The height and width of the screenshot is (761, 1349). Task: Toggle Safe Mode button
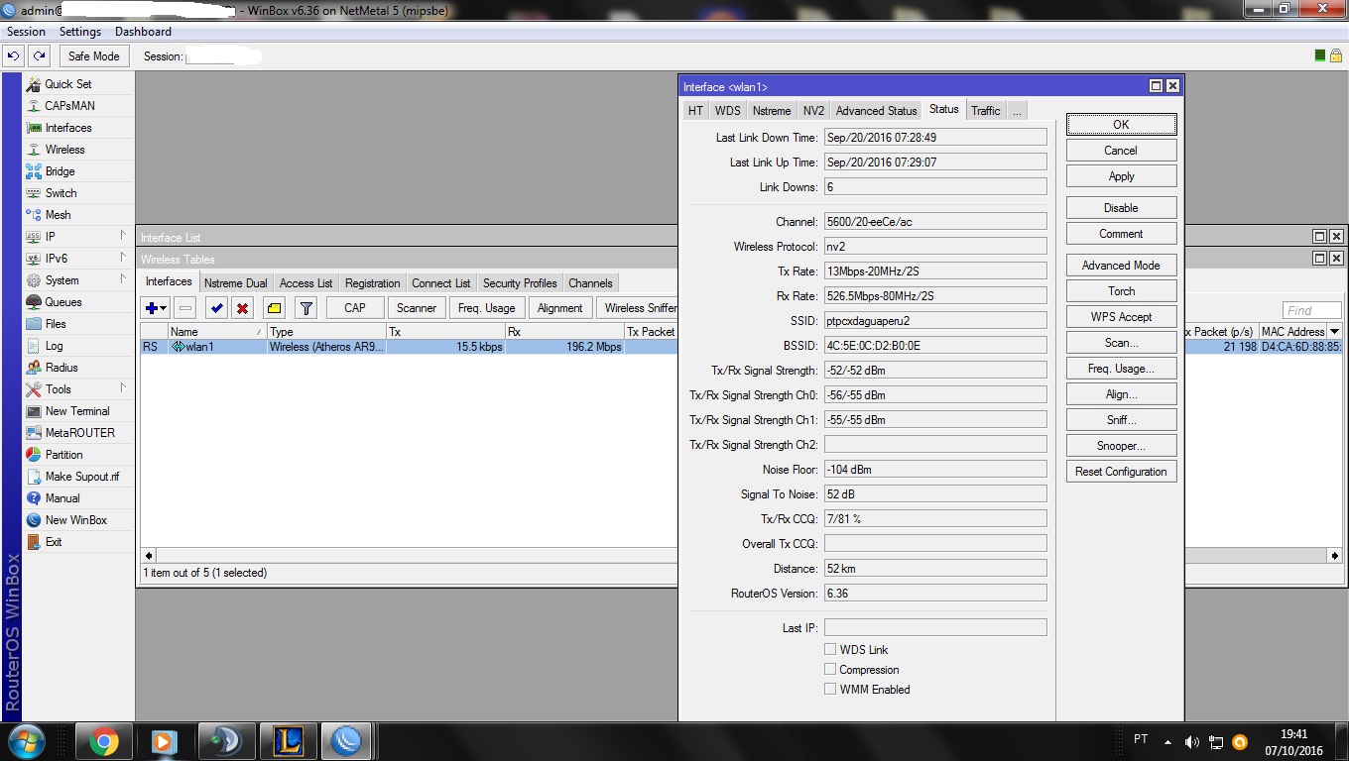[x=94, y=56]
